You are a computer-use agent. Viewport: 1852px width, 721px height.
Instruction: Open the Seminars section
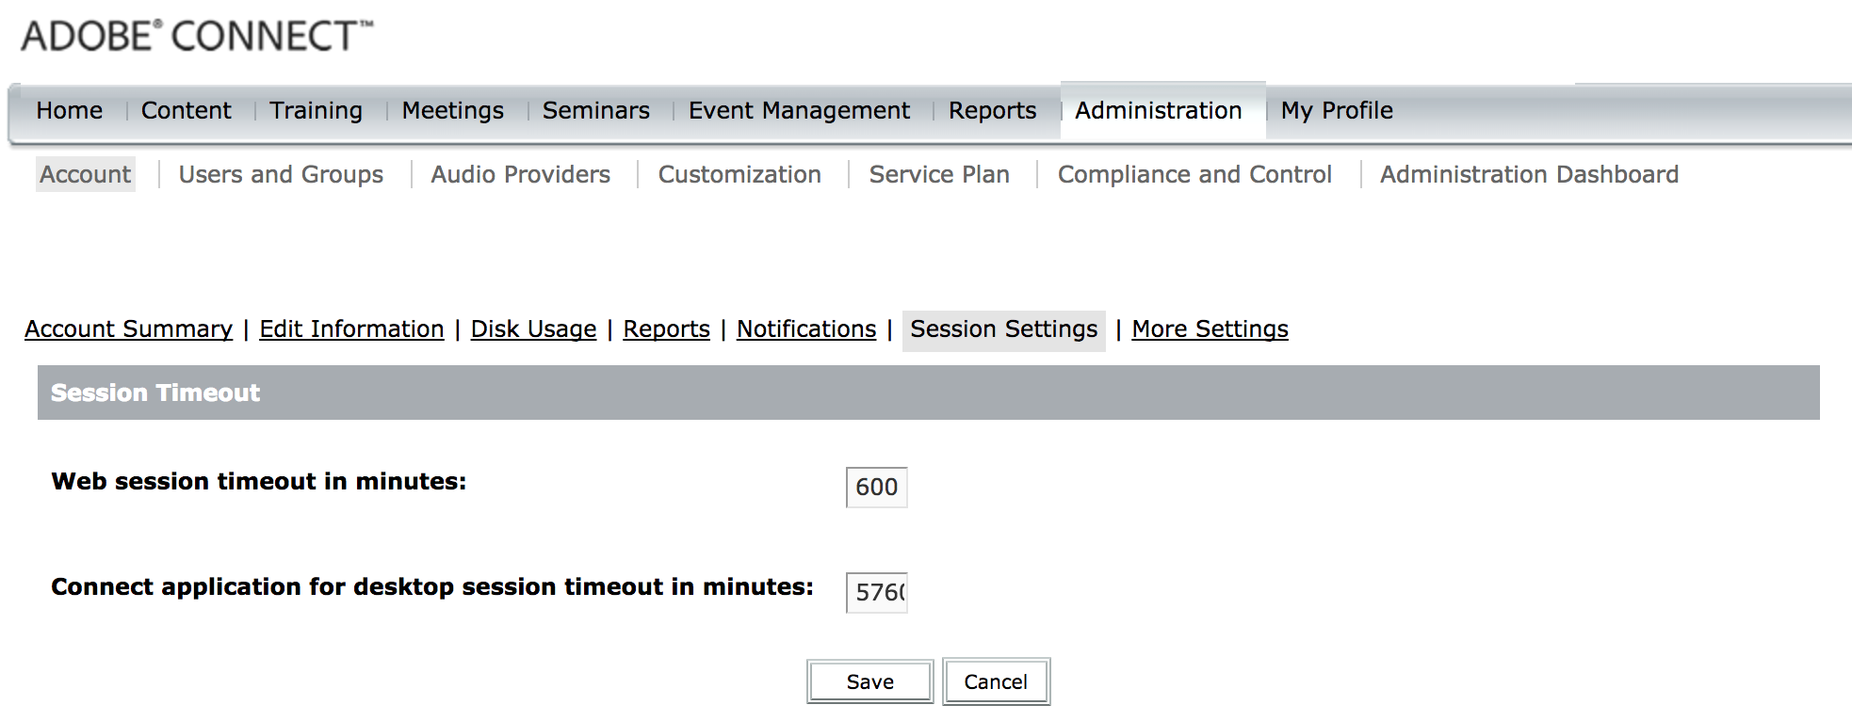coord(595,110)
